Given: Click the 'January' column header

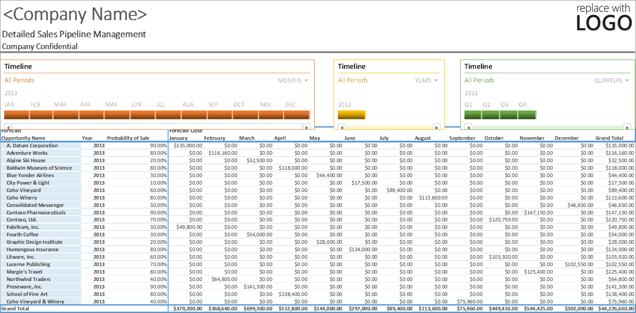Looking at the screenshot, I should point(178,138).
